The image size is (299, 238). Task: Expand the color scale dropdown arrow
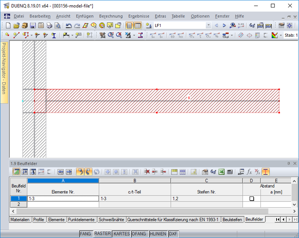point(281,35)
